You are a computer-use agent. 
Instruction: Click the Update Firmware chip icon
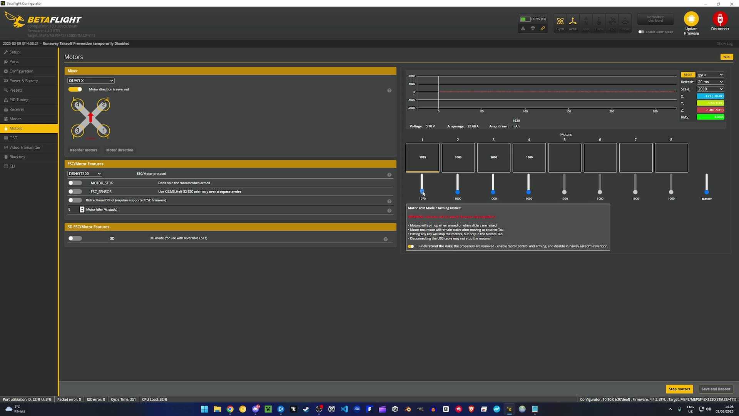[x=691, y=19]
